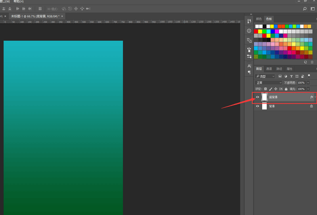
Task: Open the History panel icon
Action: click(249, 21)
